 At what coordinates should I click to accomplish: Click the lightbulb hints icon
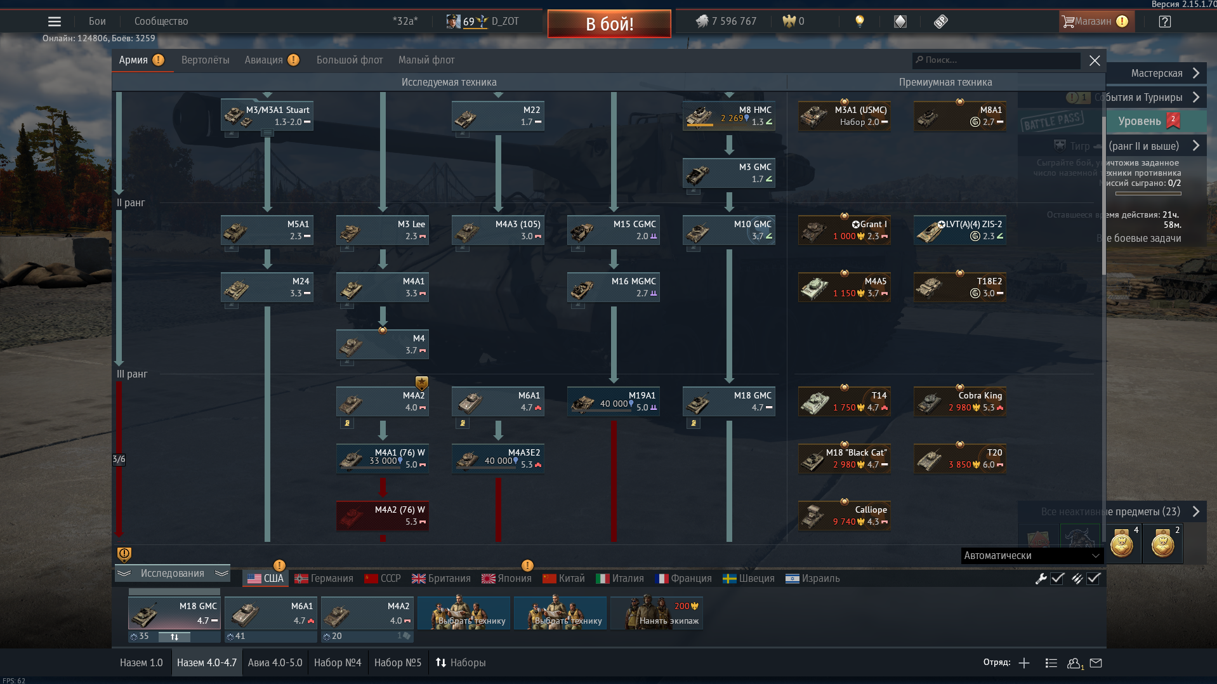tap(860, 22)
